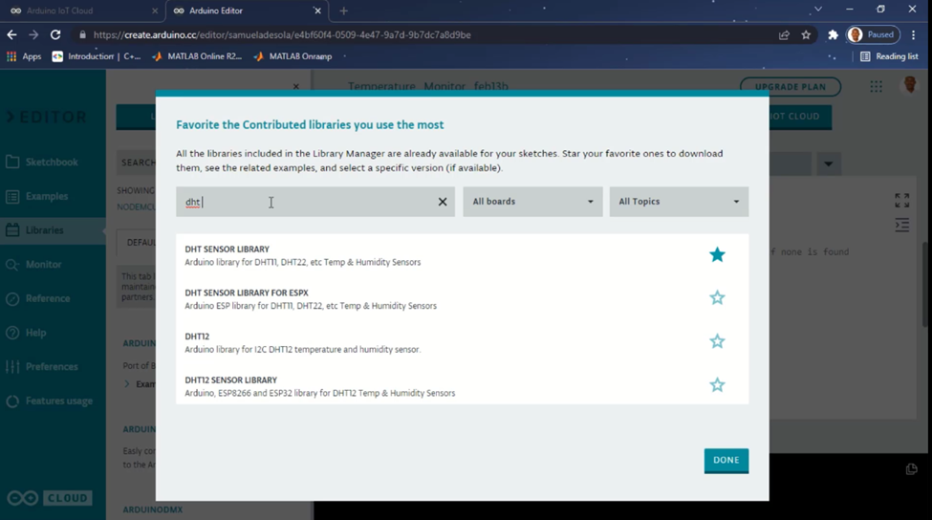Viewport: 932px width, 520px height.
Task: Go back in browser
Action: 11,35
